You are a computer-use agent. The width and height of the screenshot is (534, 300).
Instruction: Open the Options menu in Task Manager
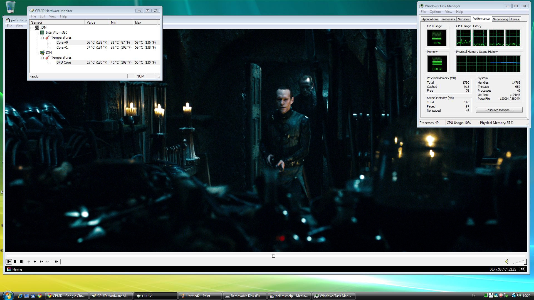click(x=435, y=12)
